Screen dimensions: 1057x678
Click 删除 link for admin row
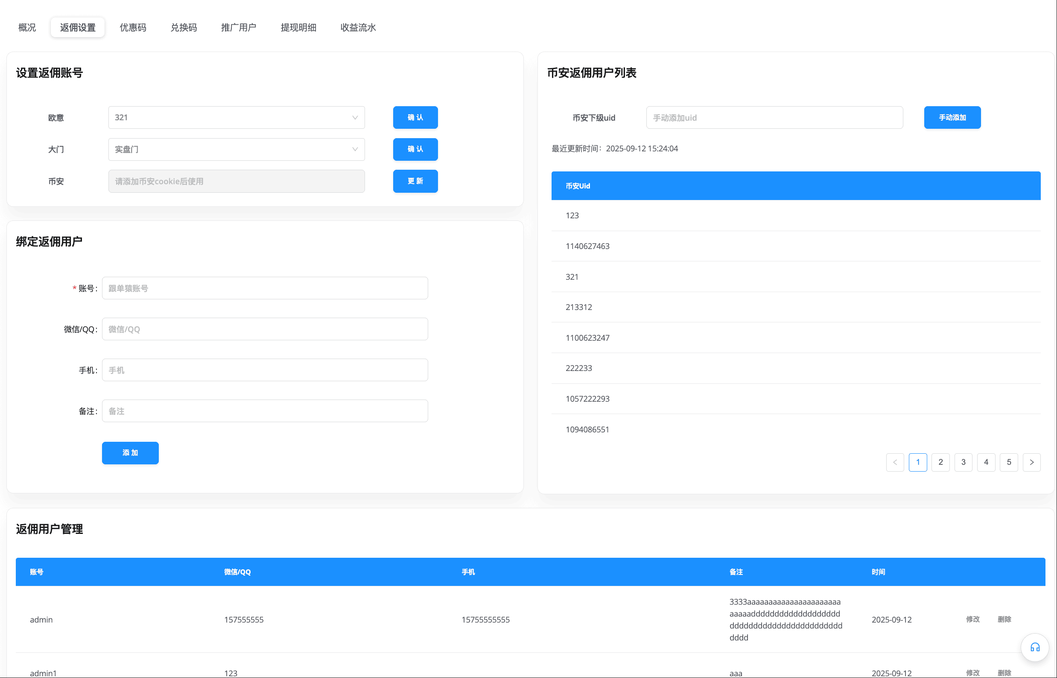tap(1004, 620)
